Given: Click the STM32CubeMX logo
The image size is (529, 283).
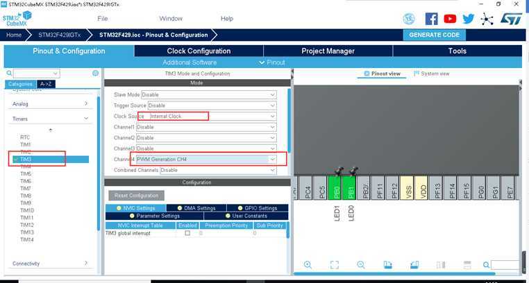Looking at the screenshot, I should [17, 19].
